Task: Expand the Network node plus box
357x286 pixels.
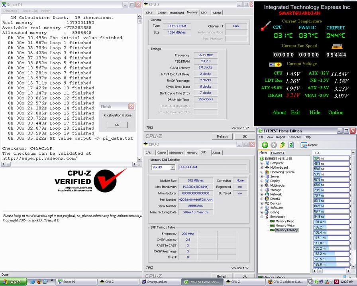Action: pos(262,194)
